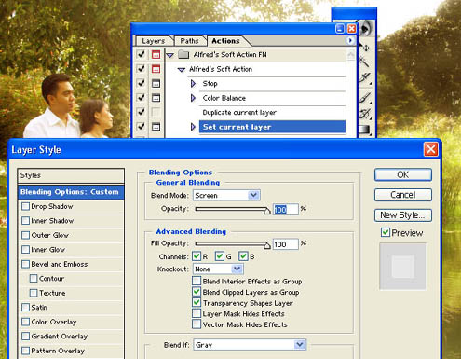Viewport: 461px width, 359px height.
Task: Enable the Satin effect checkbox
Action: click(25, 308)
